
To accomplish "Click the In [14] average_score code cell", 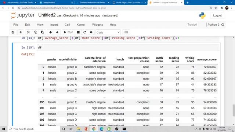I will (x=128, y=38).
